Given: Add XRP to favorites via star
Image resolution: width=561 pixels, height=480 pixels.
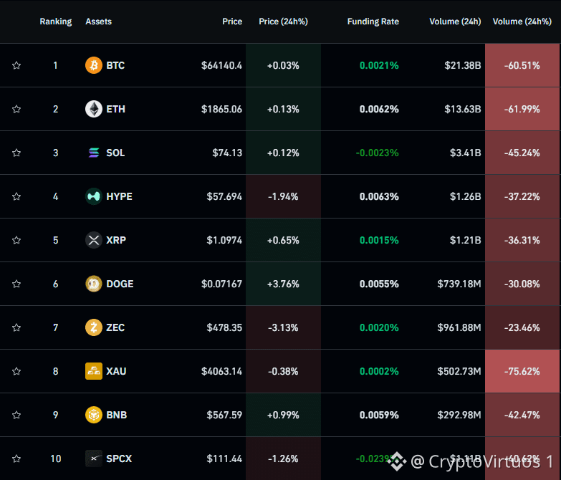Looking at the screenshot, I should click(x=16, y=240).
